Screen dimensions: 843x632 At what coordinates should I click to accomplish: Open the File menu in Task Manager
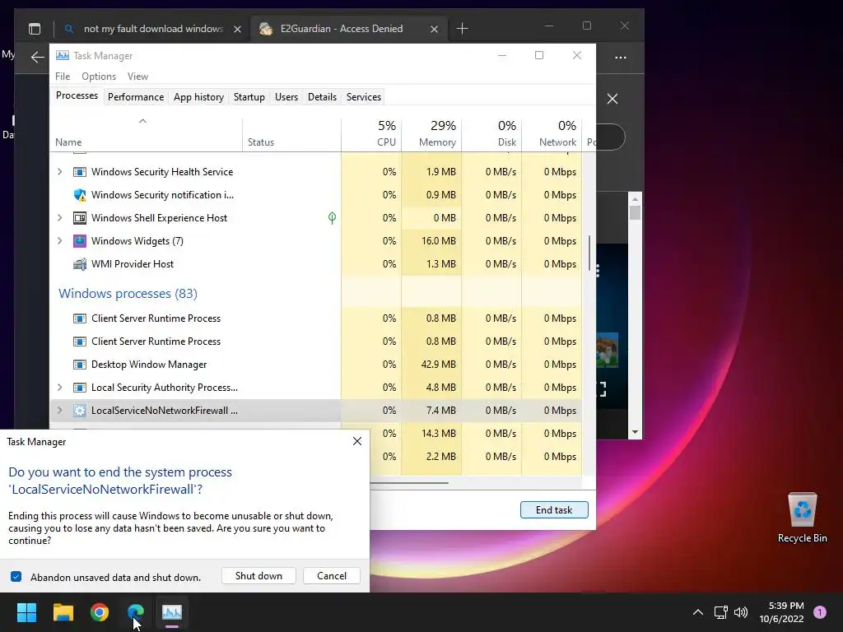coord(63,77)
